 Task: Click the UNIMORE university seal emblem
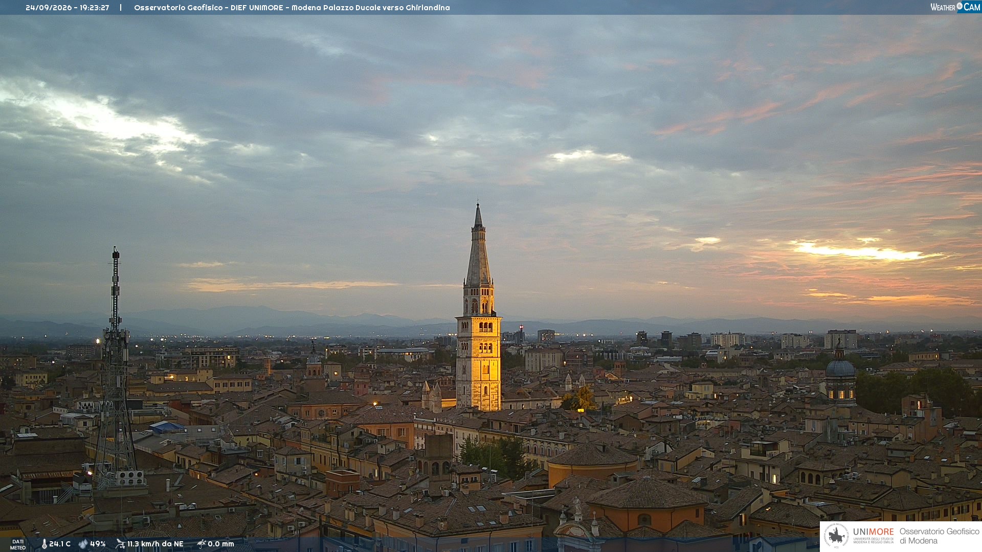coord(836,536)
